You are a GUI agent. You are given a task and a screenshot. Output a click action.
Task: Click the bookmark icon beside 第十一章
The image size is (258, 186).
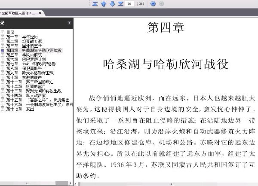pos(2,82)
